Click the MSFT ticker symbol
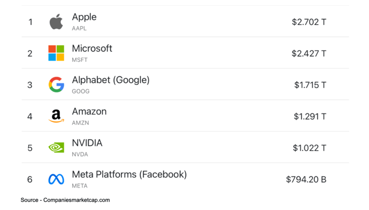 click(79, 60)
